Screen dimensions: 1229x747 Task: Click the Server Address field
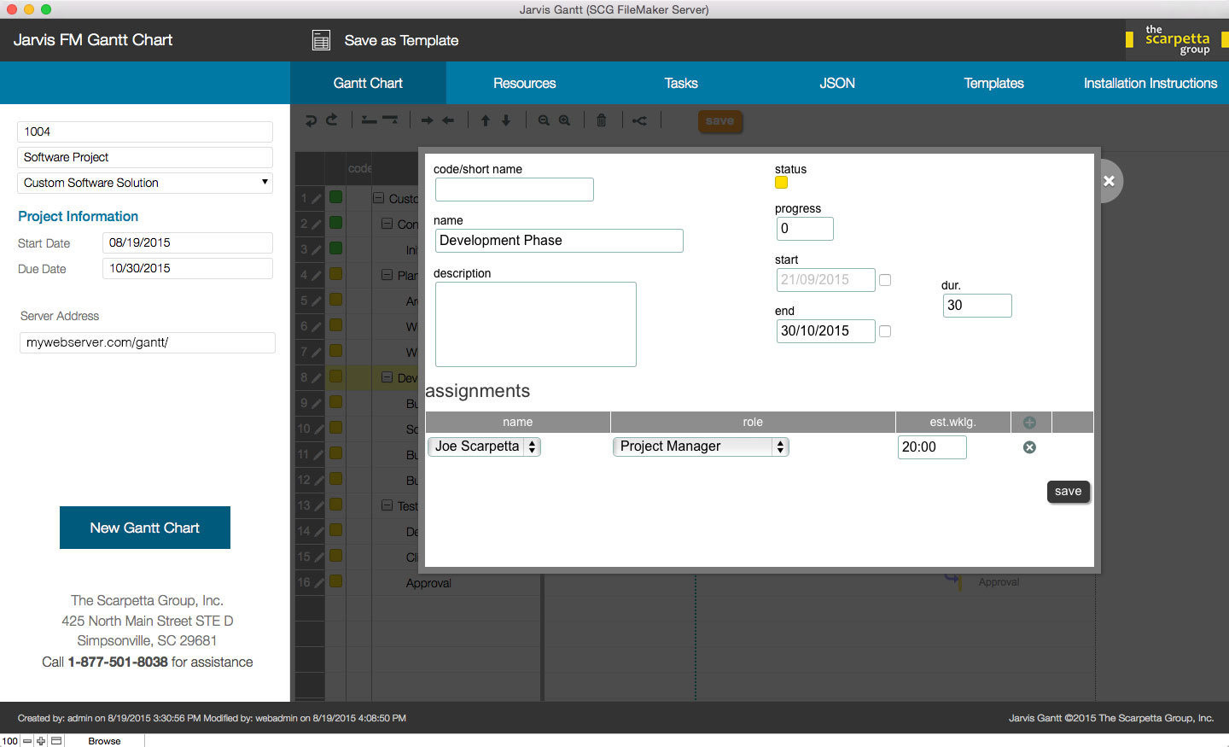point(147,342)
